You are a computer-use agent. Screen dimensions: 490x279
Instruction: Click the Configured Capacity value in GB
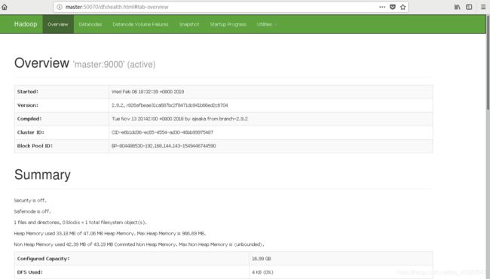click(262, 259)
